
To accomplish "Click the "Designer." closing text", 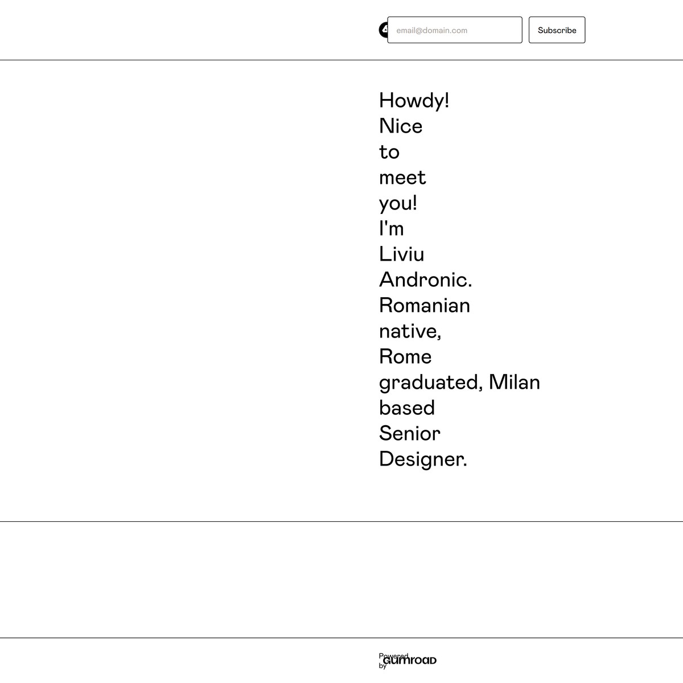I will point(423,459).
